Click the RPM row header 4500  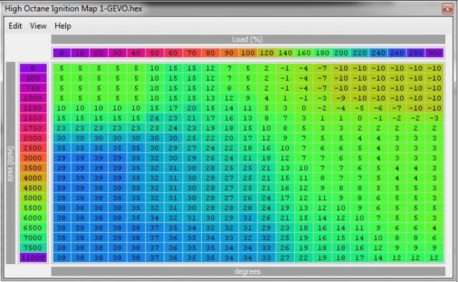point(33,188)
